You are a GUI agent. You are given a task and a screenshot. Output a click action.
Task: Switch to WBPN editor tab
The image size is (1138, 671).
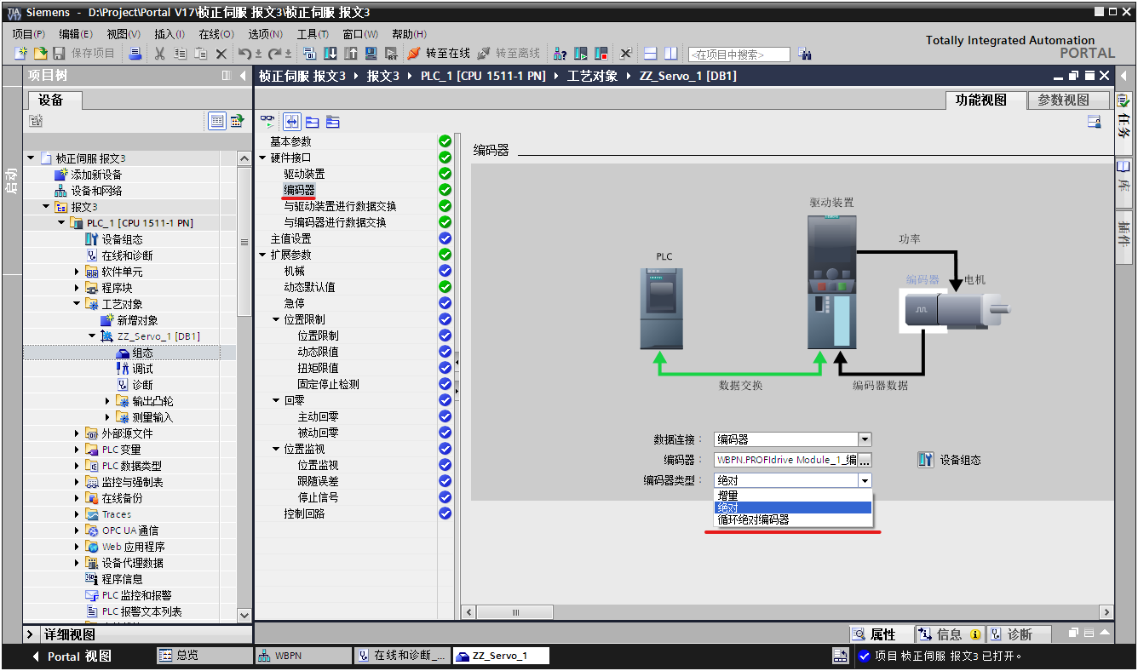click(x=303, y=656)
